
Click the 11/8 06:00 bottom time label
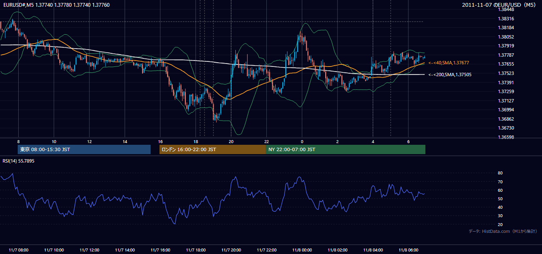[408, 250]
